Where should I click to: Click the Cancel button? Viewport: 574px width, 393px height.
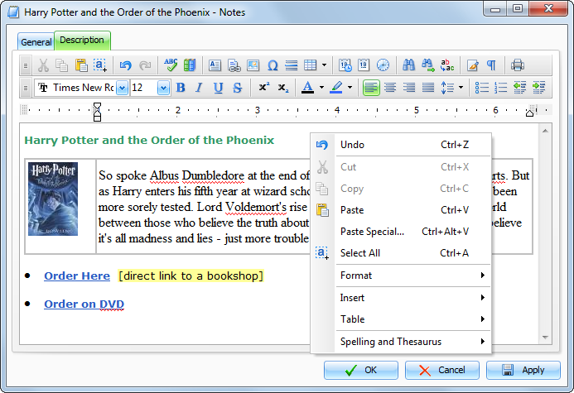[x=441, y=371]
